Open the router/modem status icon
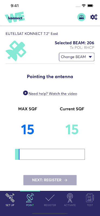The image size is (100, 216). tap(81, 17)
